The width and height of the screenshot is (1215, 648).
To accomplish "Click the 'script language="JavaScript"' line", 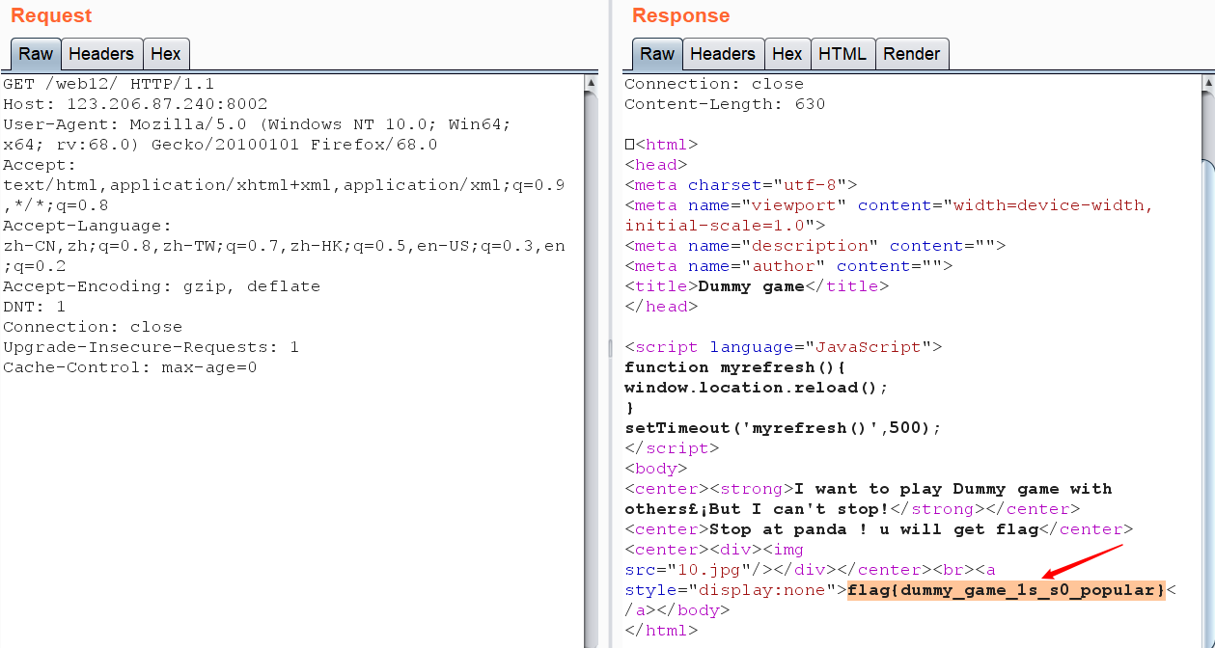I will coord(783,347).
